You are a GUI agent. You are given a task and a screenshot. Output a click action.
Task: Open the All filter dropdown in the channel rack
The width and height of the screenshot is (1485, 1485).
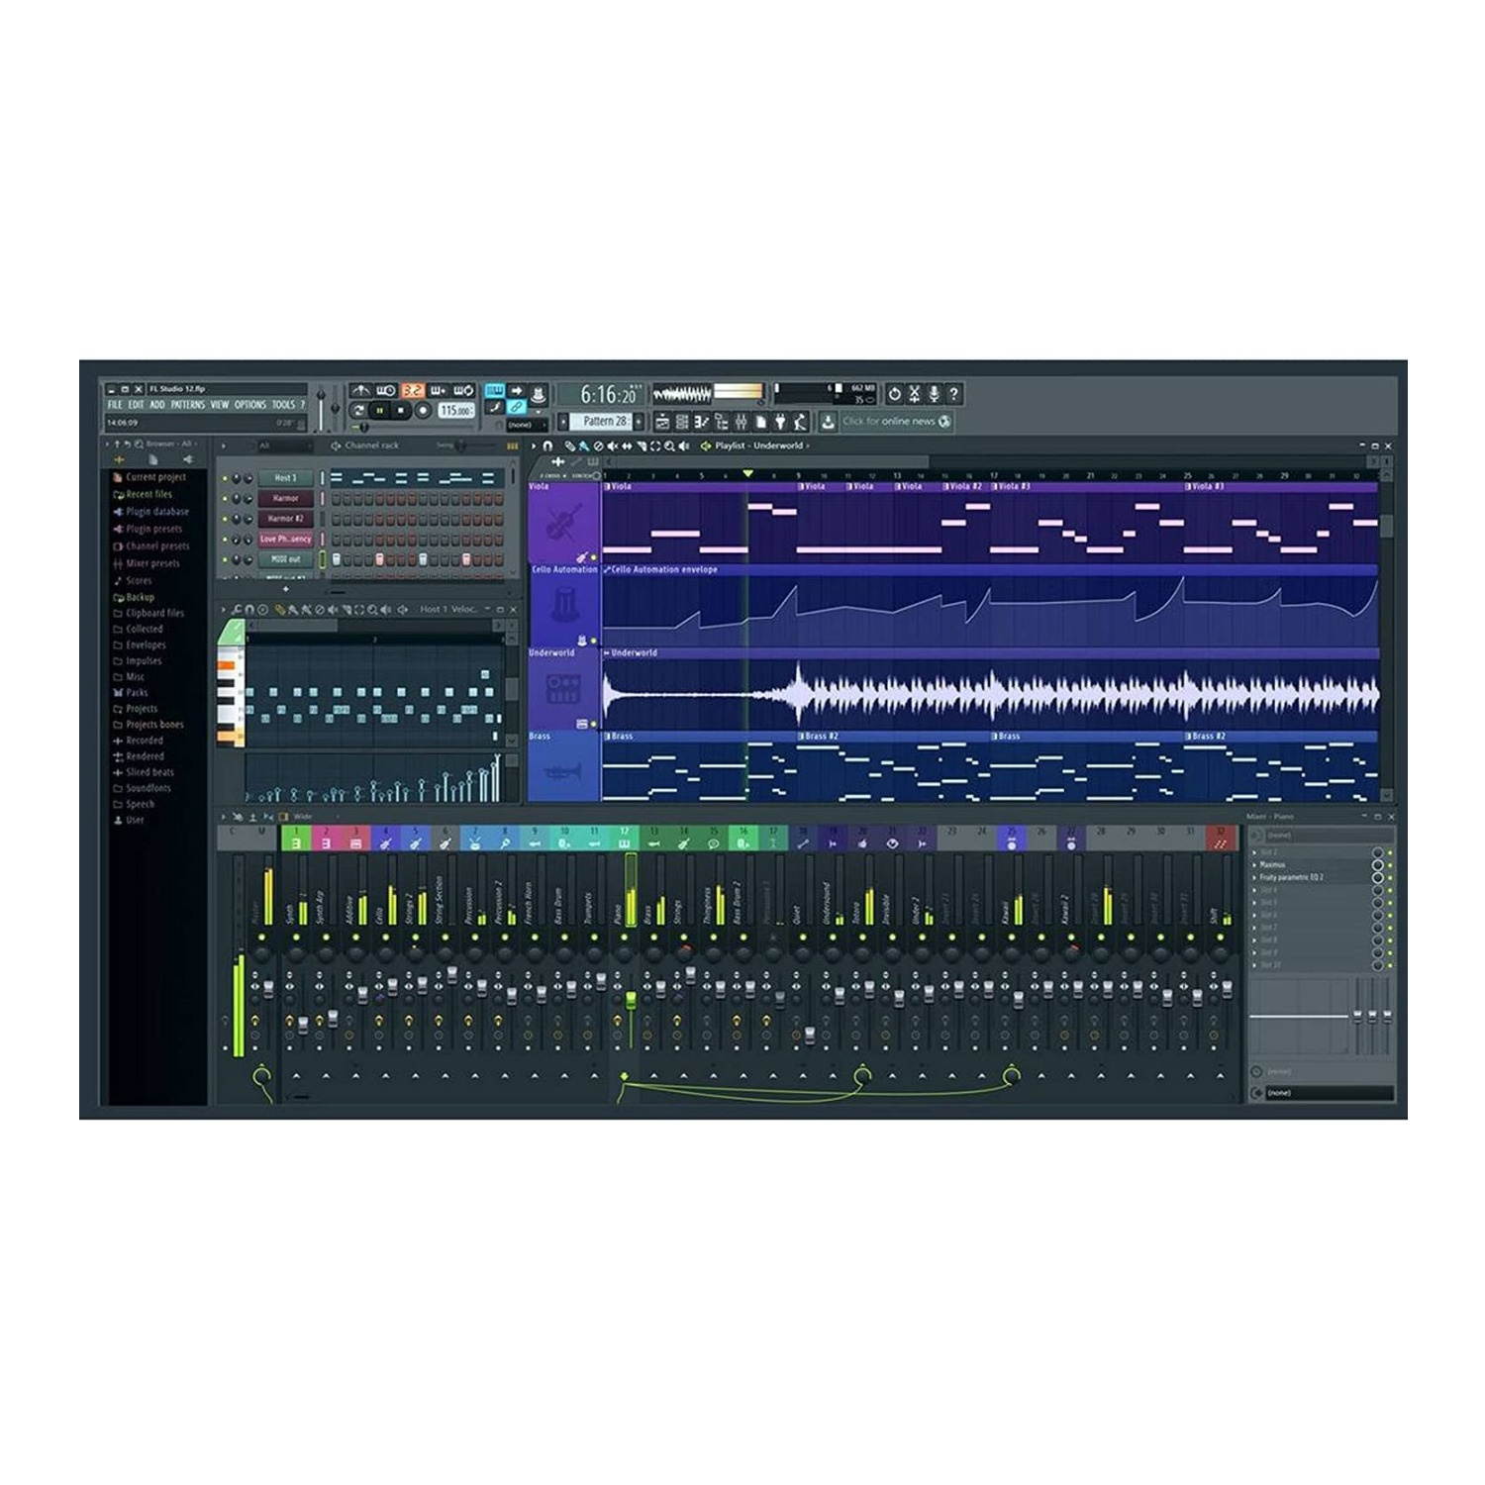pos(262,445)
